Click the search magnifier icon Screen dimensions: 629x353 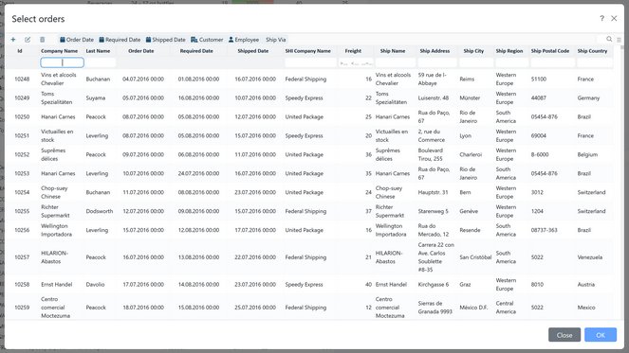pyautogui.click(x=609, y=39)
